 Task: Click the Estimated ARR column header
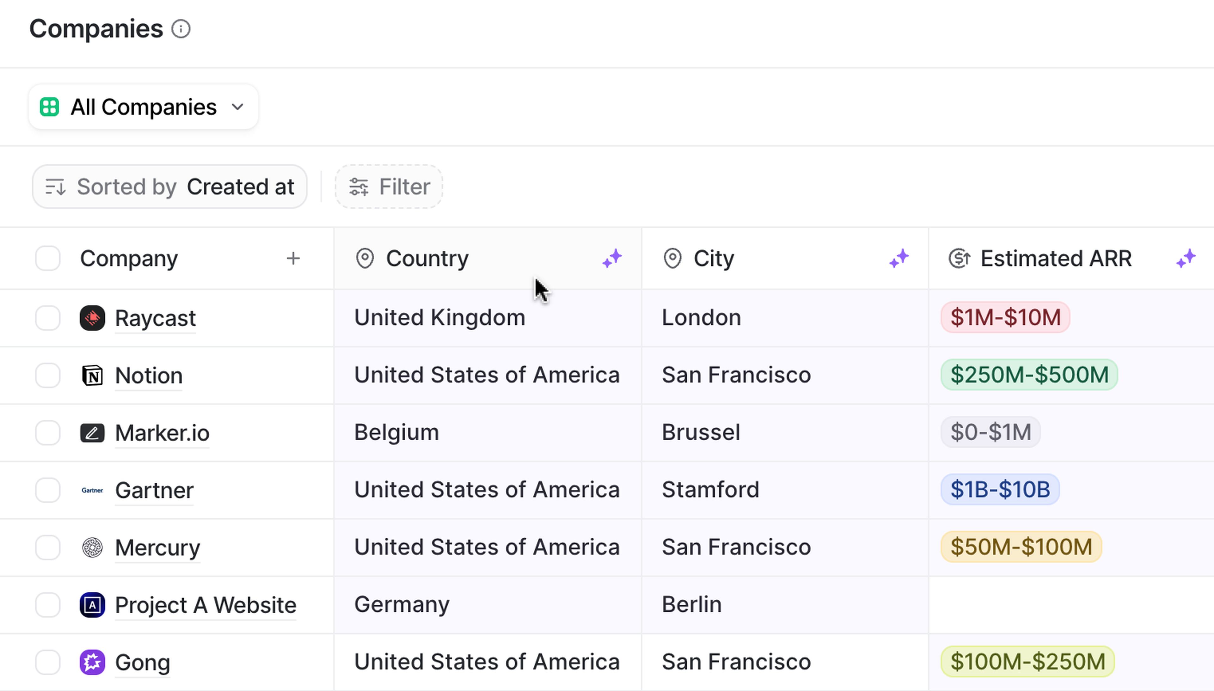(1056, 258)
